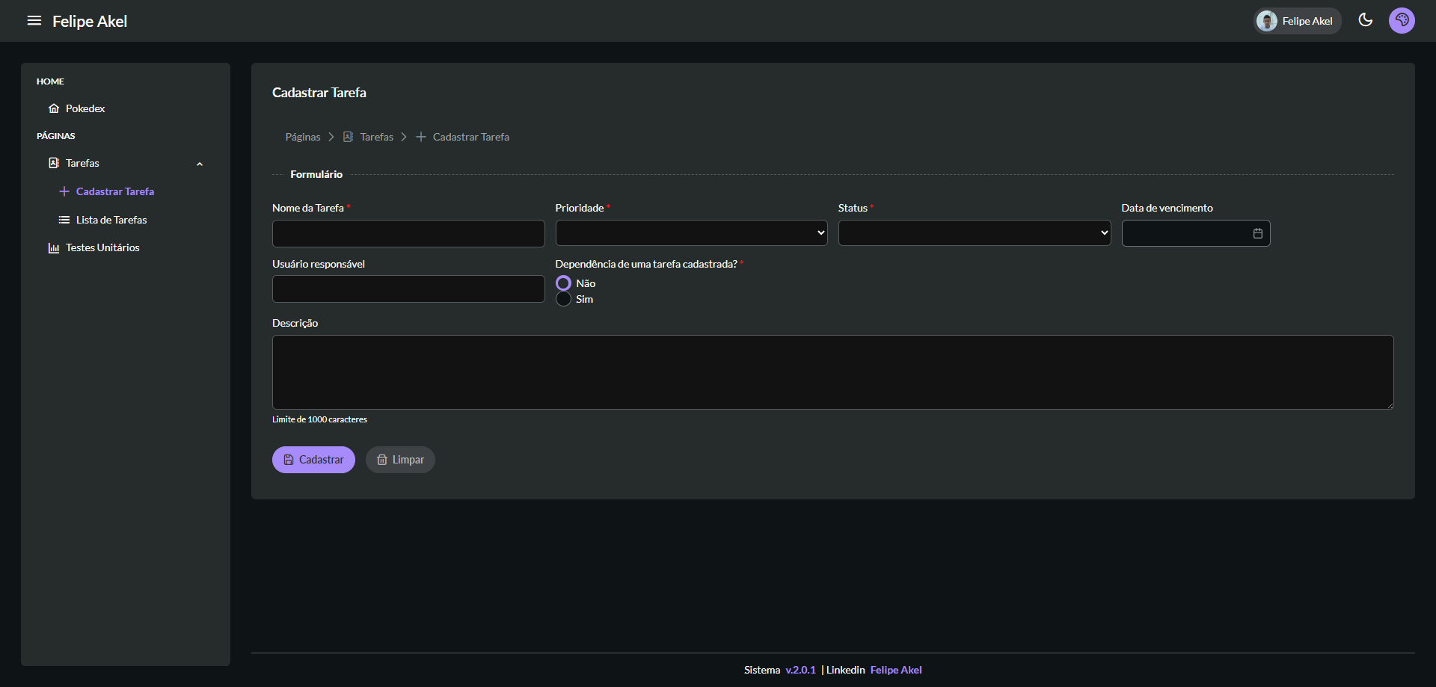
Task: Click the Tarefas sidebar icon
Action: pyautogui.click(x=54, y=163)
